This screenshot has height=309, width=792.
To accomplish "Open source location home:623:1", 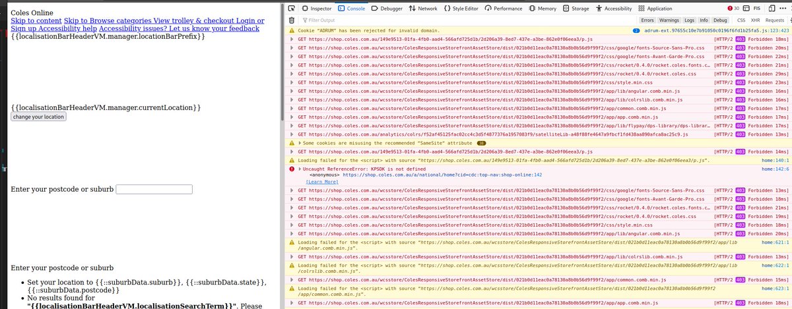I will click(775, 289).
